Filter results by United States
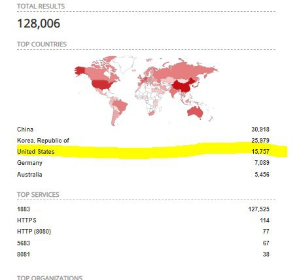Viewport: 297px width, 280px height. (36, 152)
